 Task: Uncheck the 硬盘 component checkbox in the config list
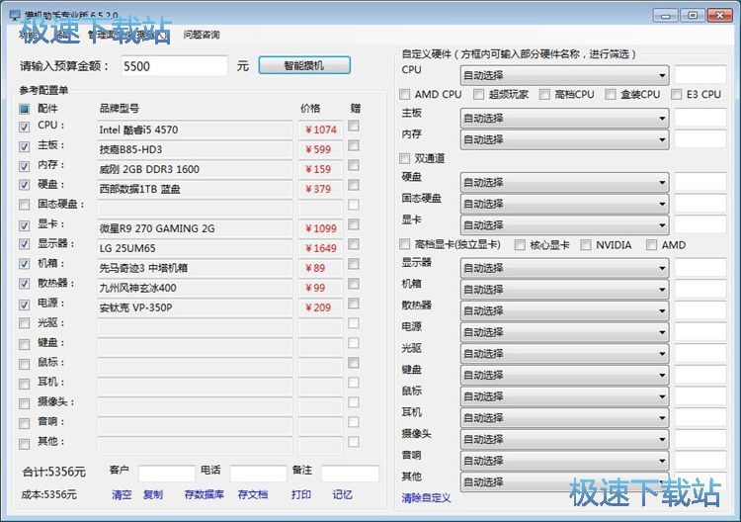tap(24, 185)
